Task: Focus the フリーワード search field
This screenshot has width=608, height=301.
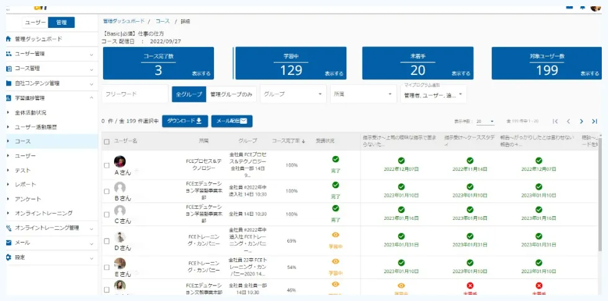Action: coord(135,94)
